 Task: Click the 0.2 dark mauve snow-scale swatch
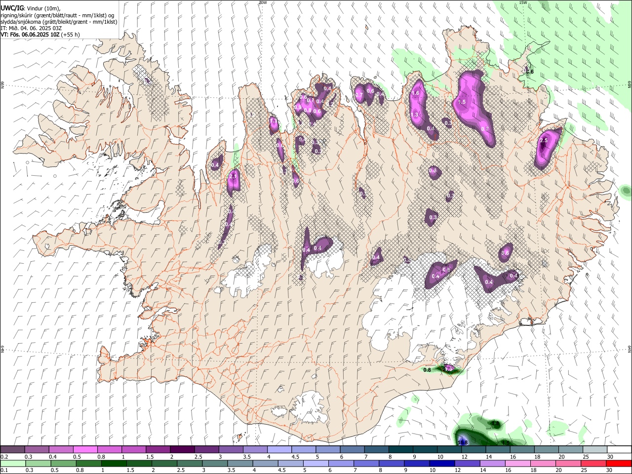coord(12,450)
